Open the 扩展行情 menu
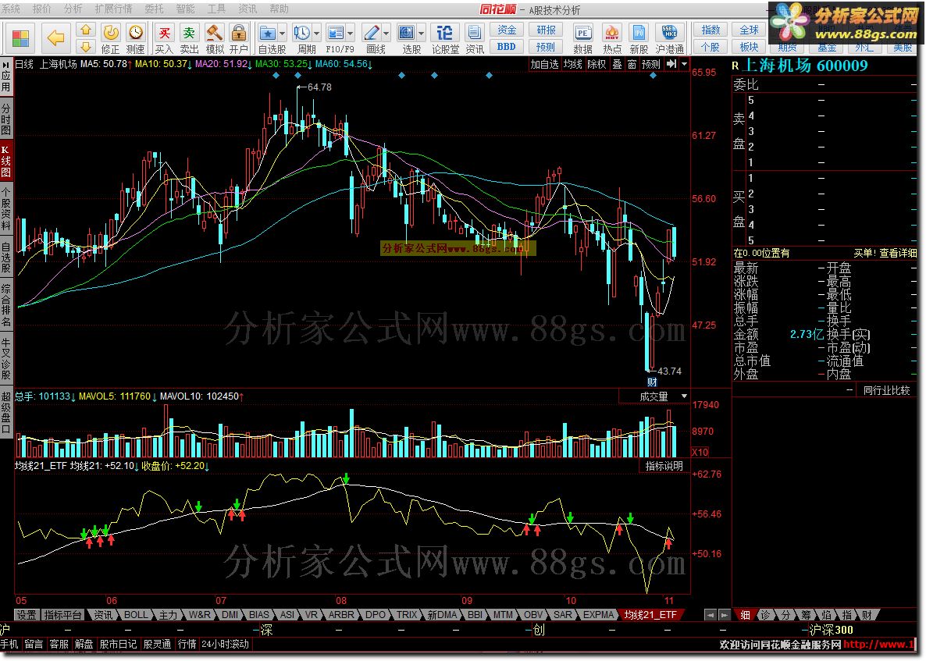Image resolution: width=926 pixels, height=661 pixels. pyautogui.click(x=112, y=9)
